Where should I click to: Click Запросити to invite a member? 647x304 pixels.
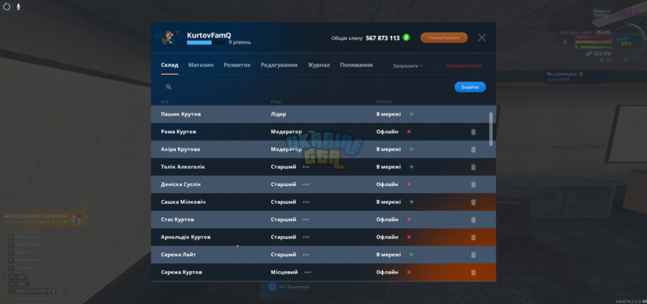407,66
